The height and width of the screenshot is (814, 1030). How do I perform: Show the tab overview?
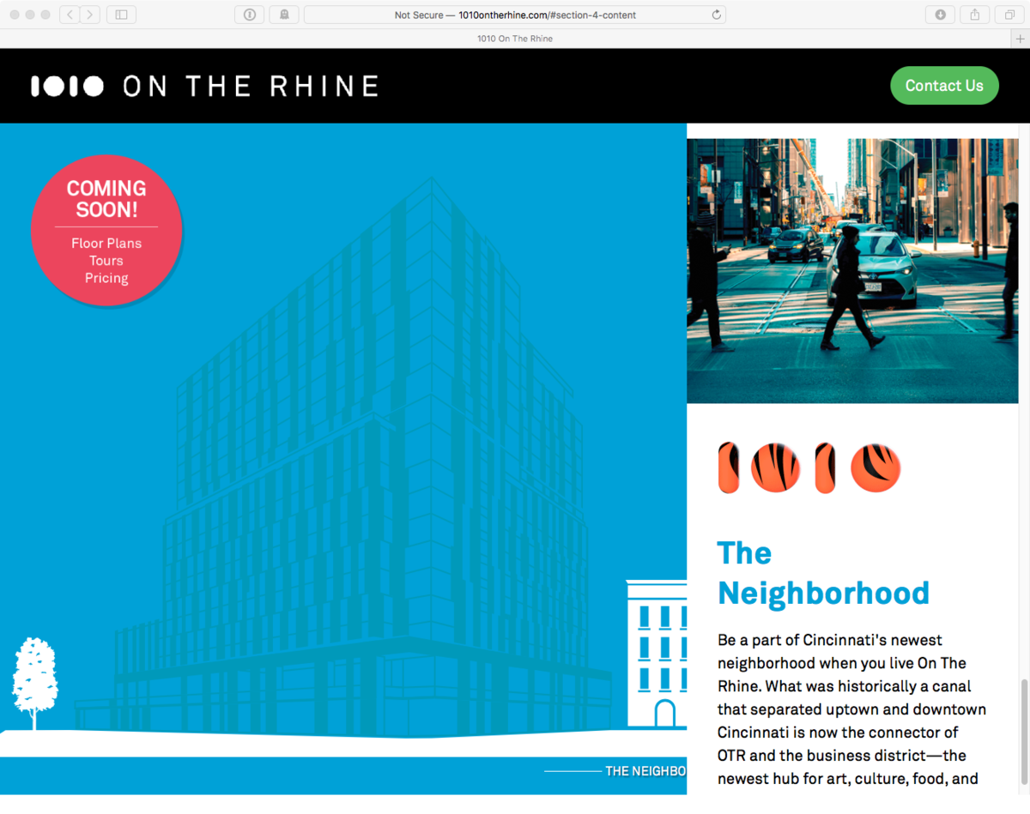coord(1009,15)
